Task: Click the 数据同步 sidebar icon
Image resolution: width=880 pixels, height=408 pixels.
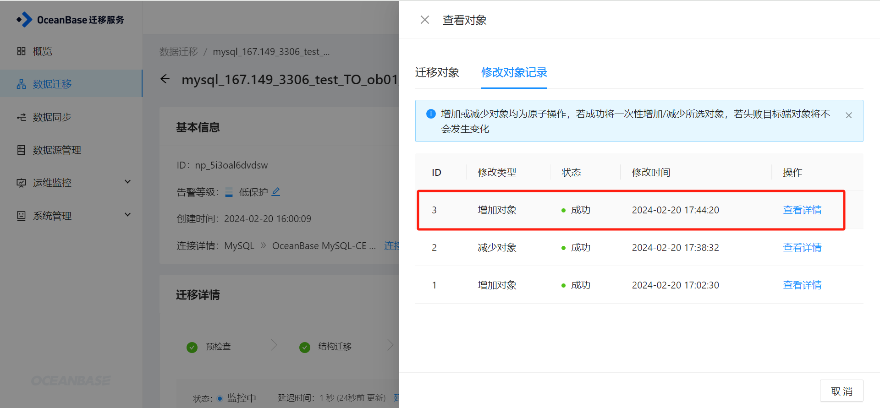Action: 21,117
